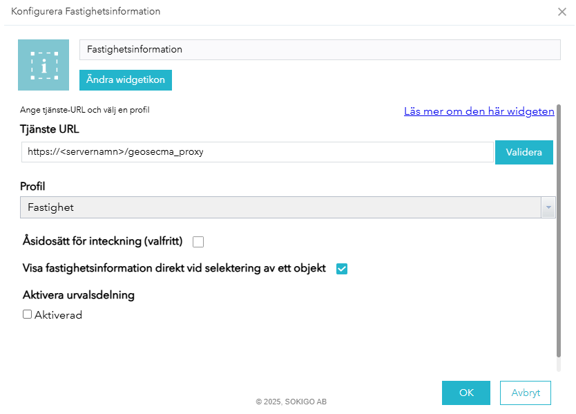The height and width of the screenshot is (414, 576).
Task: Click the widget name field 'Fastighetsinformation'
Action: tap(319, 50)
